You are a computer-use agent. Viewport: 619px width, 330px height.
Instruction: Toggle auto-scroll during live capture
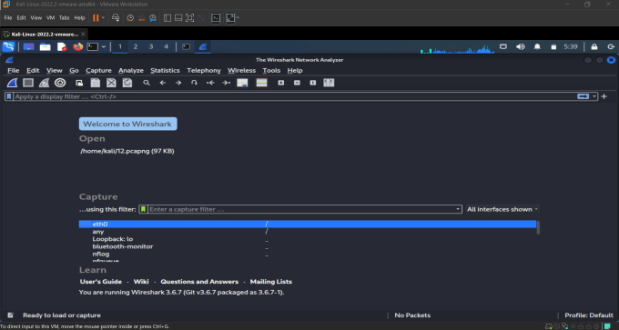click(242, 83)
